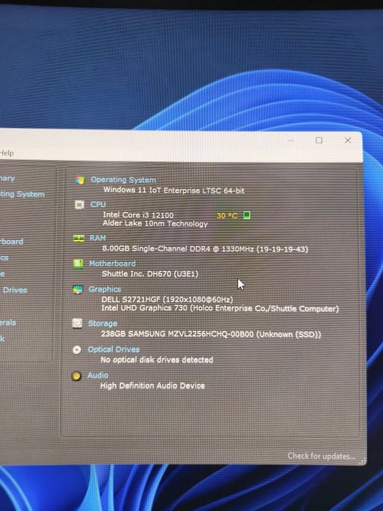Click the green CPU temperature indicator icon
Image resolution: width=383 pixels, height=511 pixels.
[x=247, y=215]
